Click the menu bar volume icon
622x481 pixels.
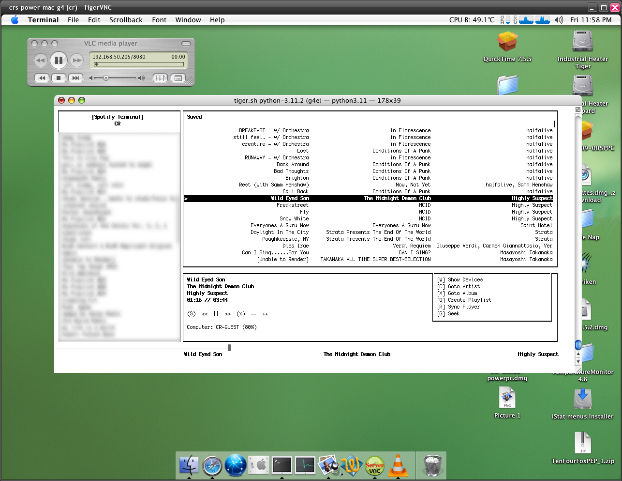tap(559, 20)
